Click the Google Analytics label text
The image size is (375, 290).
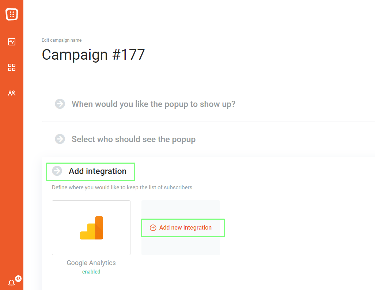[91, 263]
